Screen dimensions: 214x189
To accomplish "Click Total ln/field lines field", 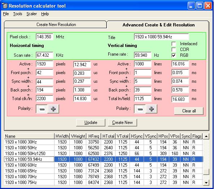I will click(143, 99).
